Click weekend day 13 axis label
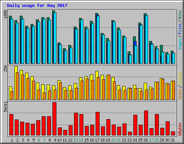The image size is (184, 144). tap(75, 140)
